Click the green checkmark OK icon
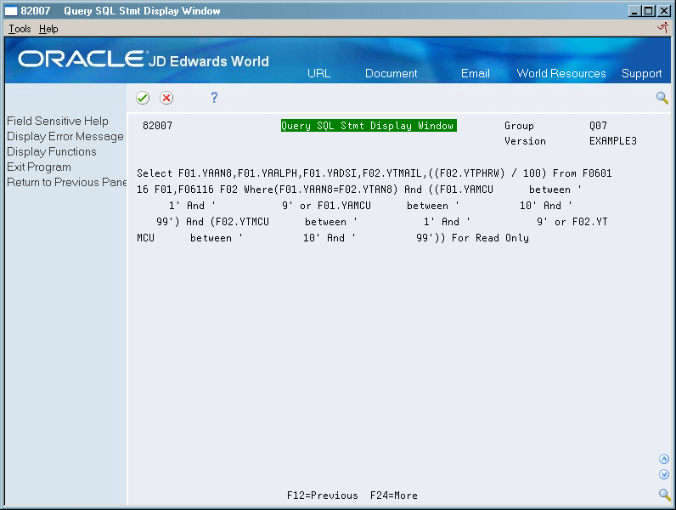 click(143, 98)
